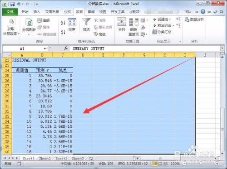Click the insert function fx icon
Image resolution: width=227 pixels, height=169 pixels.
pos(66,48)
